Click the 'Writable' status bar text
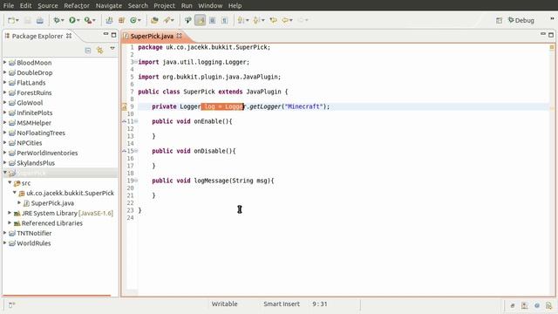This screenshot has width=558, height=314. (x=224, y=304)
